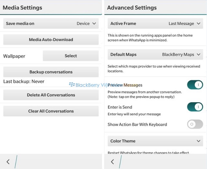Tap the Backup conversations button
The image size is (207, 169).
(x=51, y=72)
